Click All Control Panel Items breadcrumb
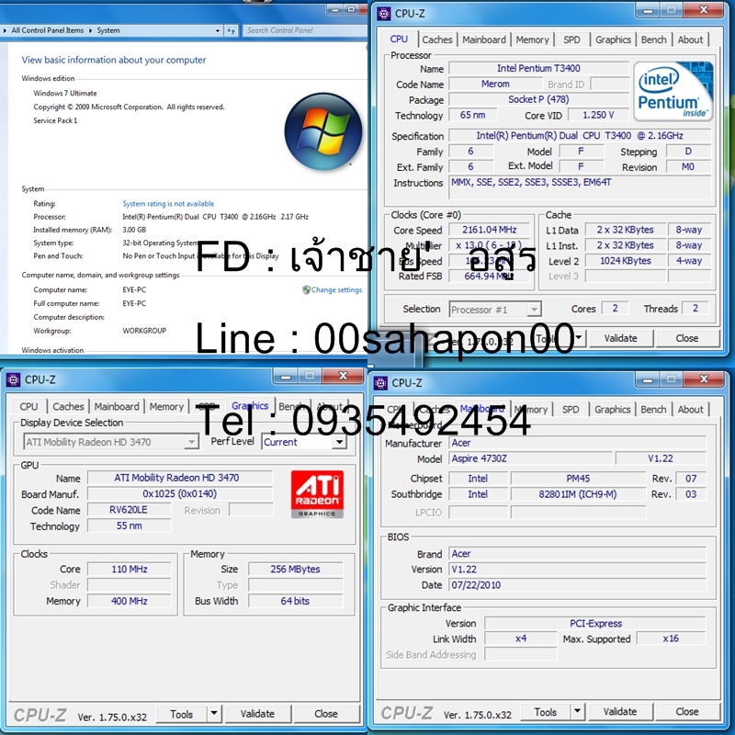735x735 pixels. (48, 30)
